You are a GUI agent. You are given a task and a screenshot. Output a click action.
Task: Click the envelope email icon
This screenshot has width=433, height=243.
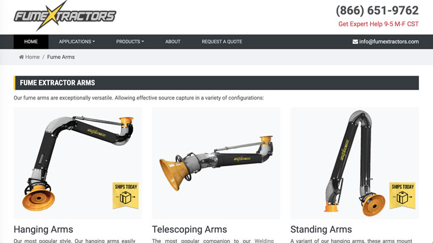(355, 42)
